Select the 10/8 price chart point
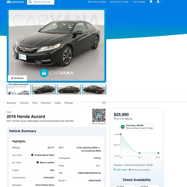Image resolution: width=187 pixels, height=187 pixels. (139, 153)
